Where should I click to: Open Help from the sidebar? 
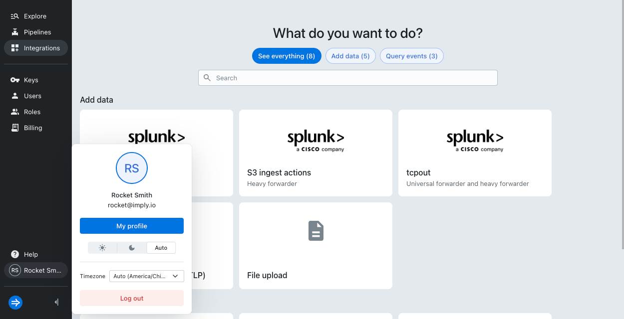coord(36,254)
